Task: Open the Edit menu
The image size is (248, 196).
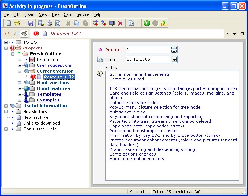Action: 17,14
